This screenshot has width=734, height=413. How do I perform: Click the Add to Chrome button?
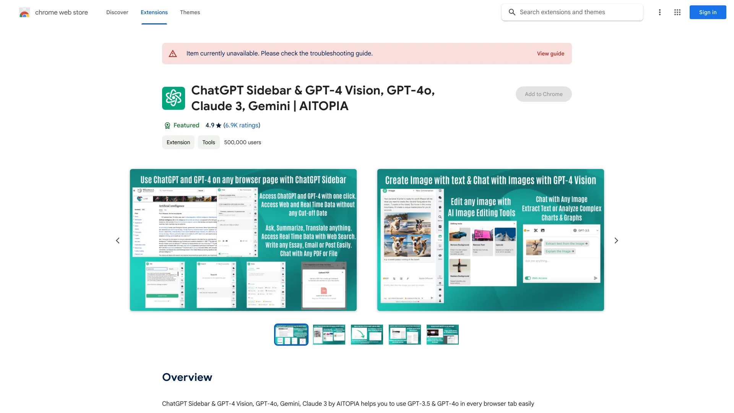pyautogui.click(x=544, y=94)
